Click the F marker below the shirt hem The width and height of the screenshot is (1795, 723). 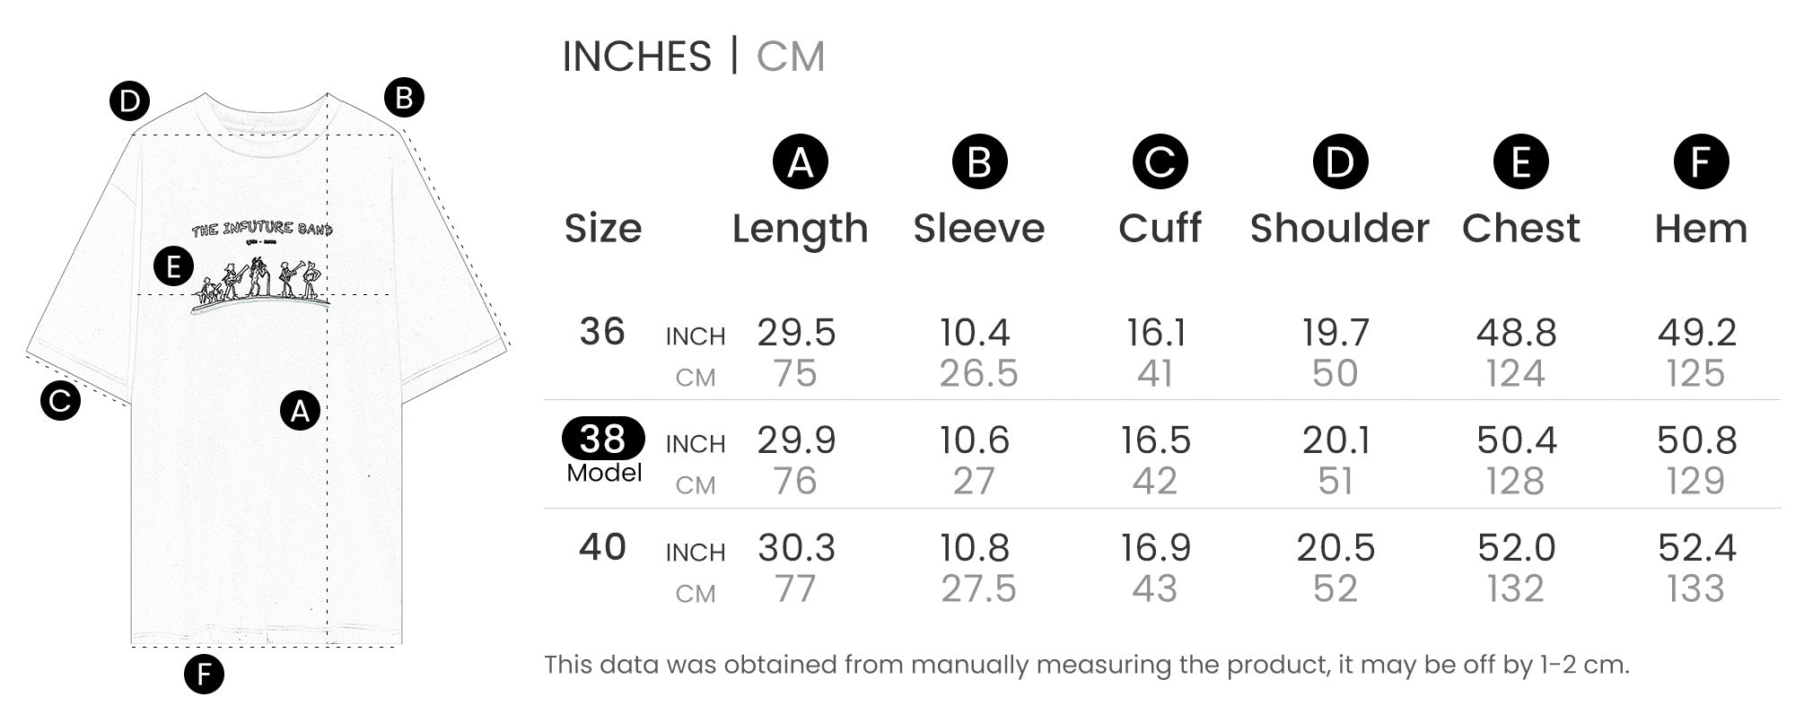point(204,675)
